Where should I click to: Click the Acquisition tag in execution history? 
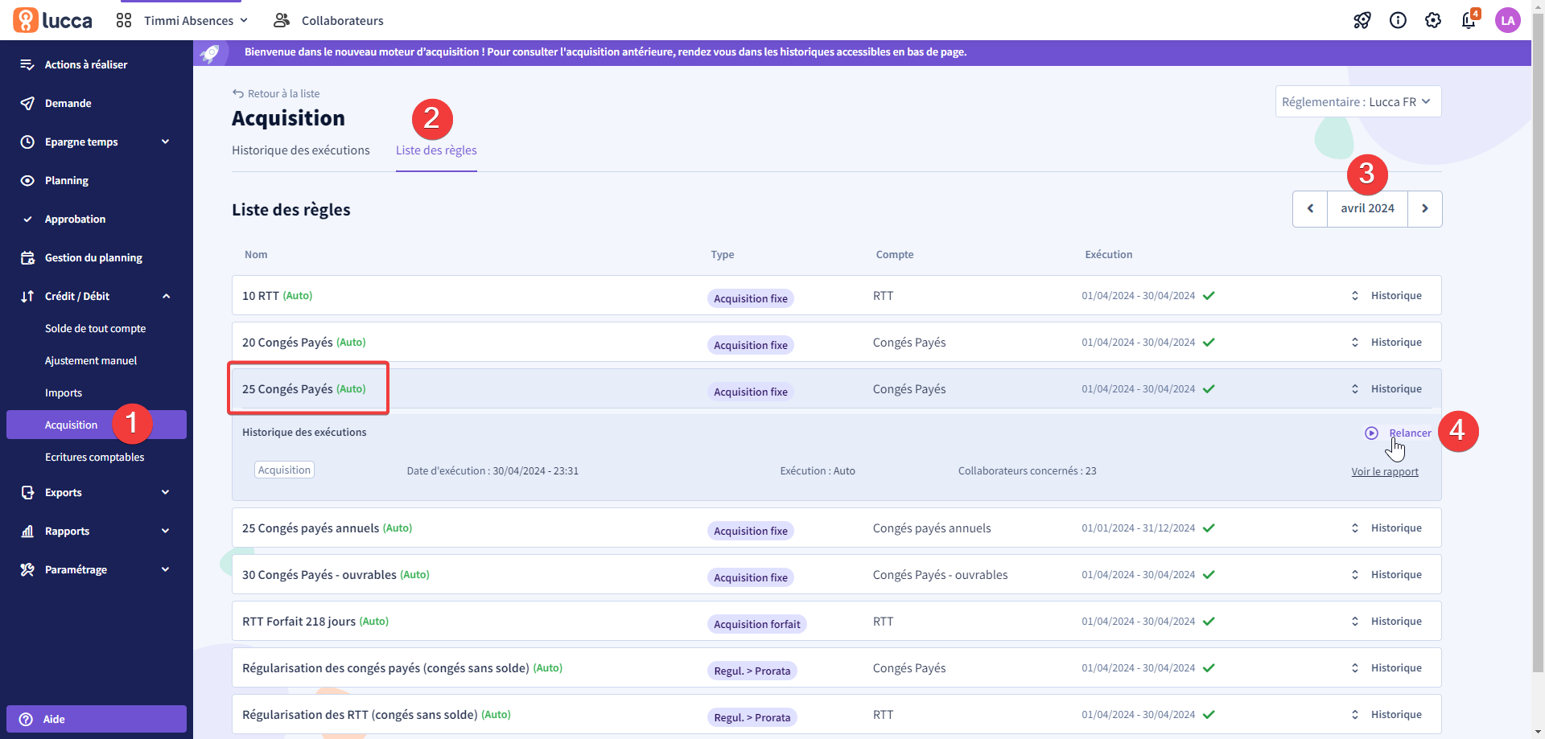coord(284,470)
